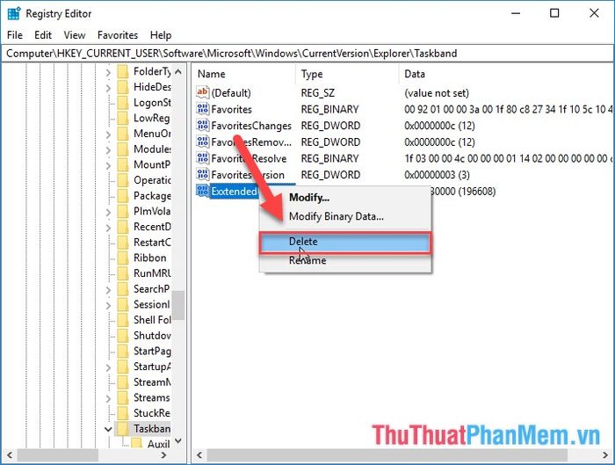Sort by the Type column header

[x=348, y=74]
